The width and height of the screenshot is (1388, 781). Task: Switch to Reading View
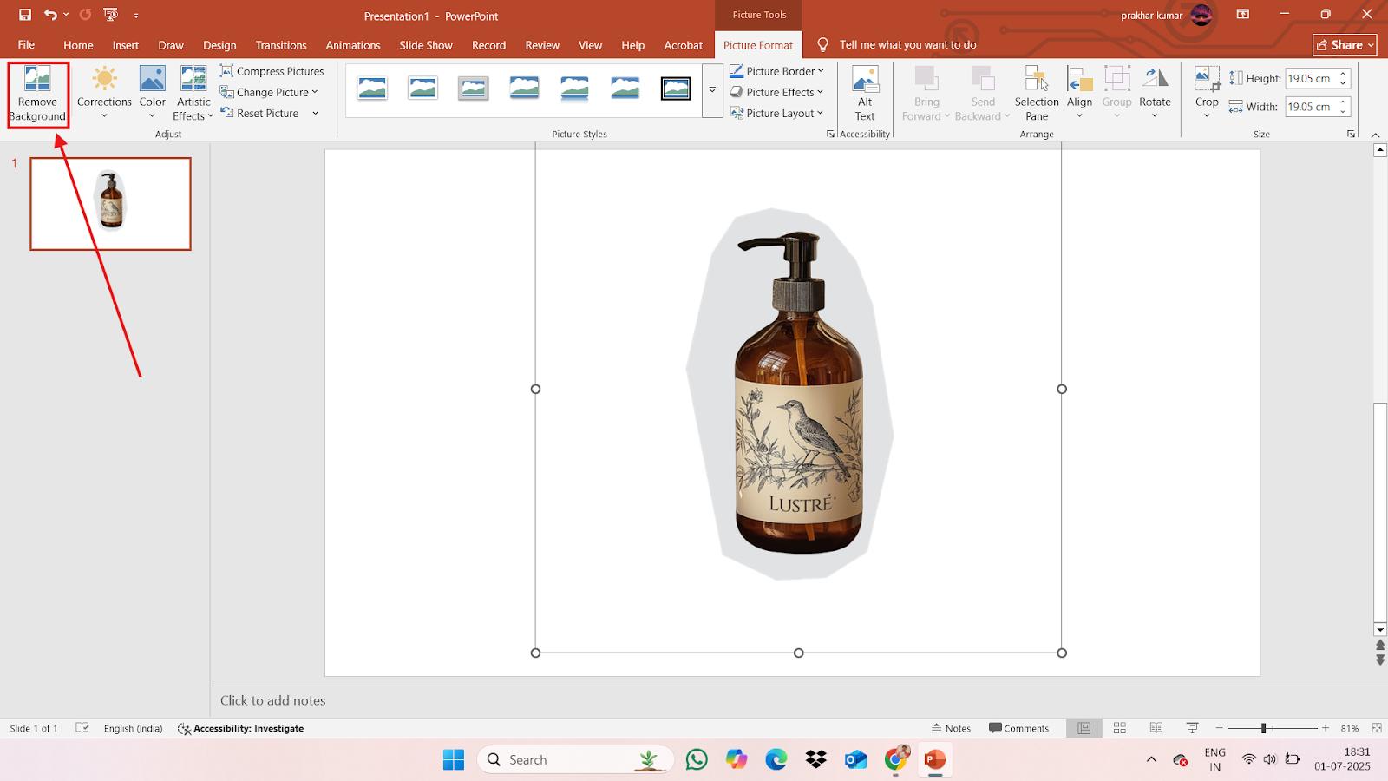(x=1156, y=728)
